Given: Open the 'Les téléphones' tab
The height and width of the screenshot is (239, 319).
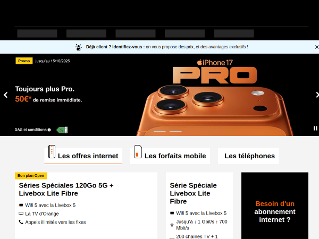Looking at the screenshot, I should pos(248,156).
